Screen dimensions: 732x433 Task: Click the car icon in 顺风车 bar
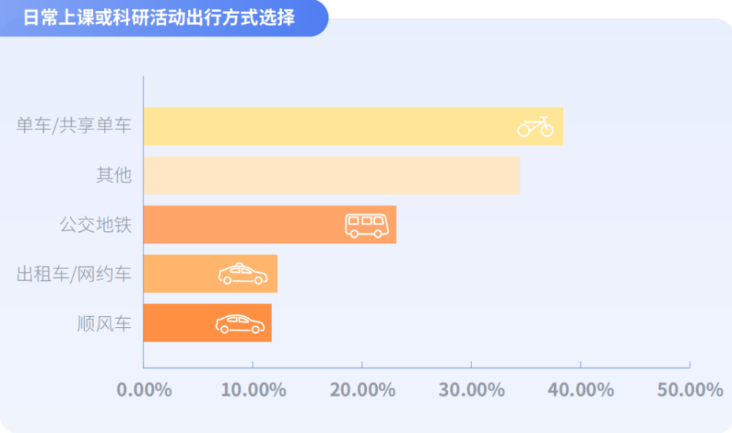pyautogui.click(x=240, y=324)
